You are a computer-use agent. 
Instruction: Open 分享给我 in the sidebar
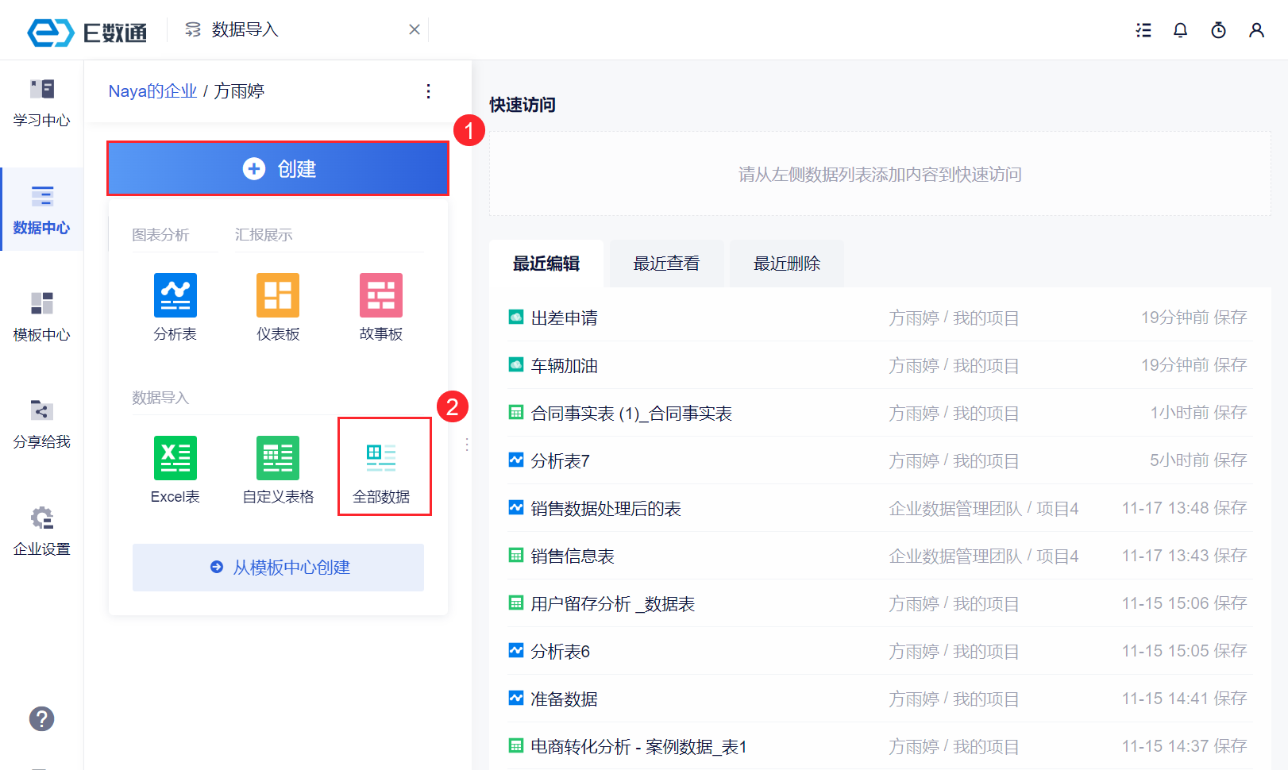coord(41,425)
